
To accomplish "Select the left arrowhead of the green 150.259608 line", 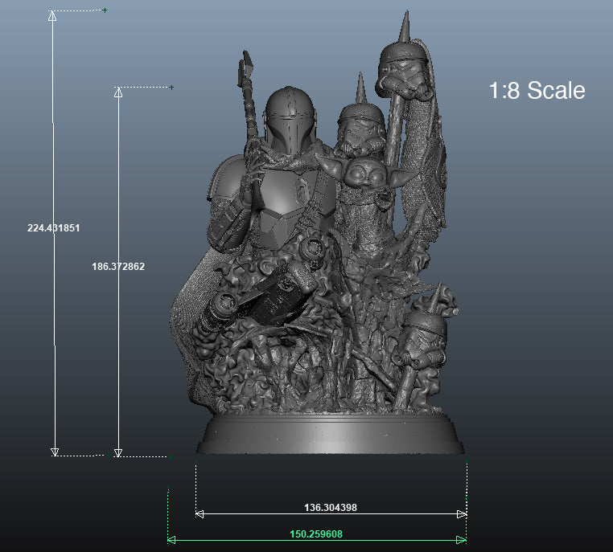I will click(x=171, y=540).
